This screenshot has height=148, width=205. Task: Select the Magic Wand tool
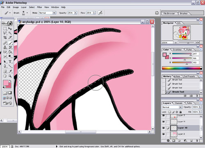[x=10, y=33]
